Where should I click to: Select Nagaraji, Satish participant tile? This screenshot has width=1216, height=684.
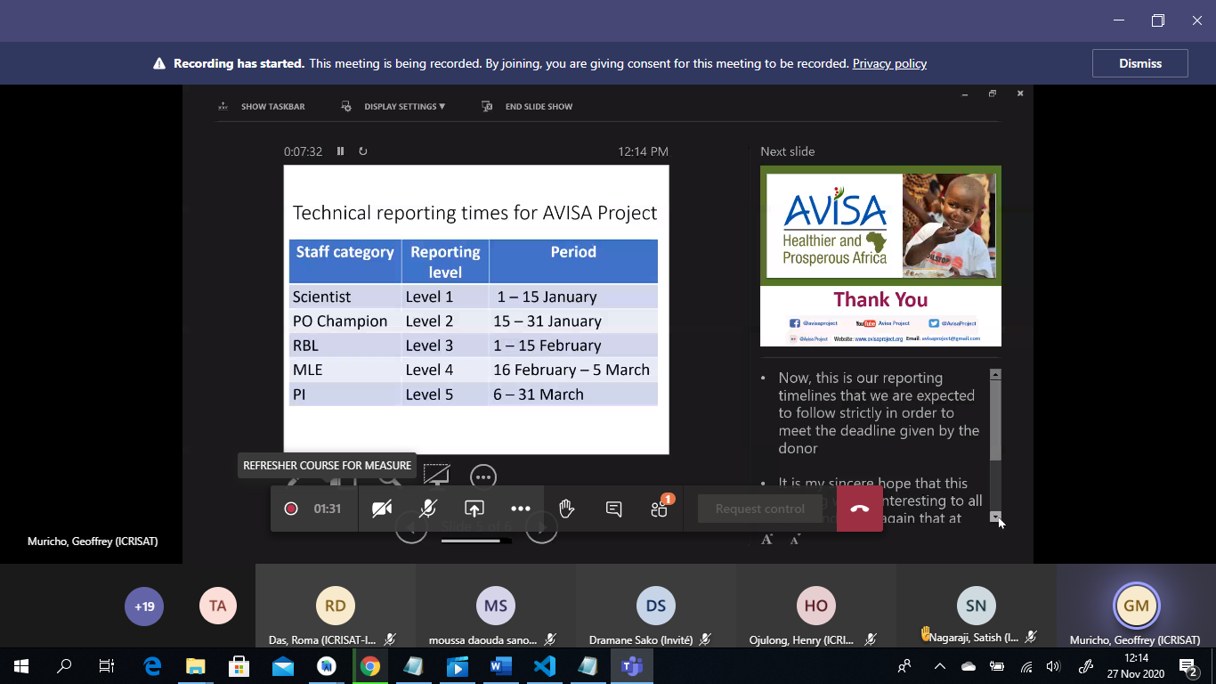pos(977,606)
